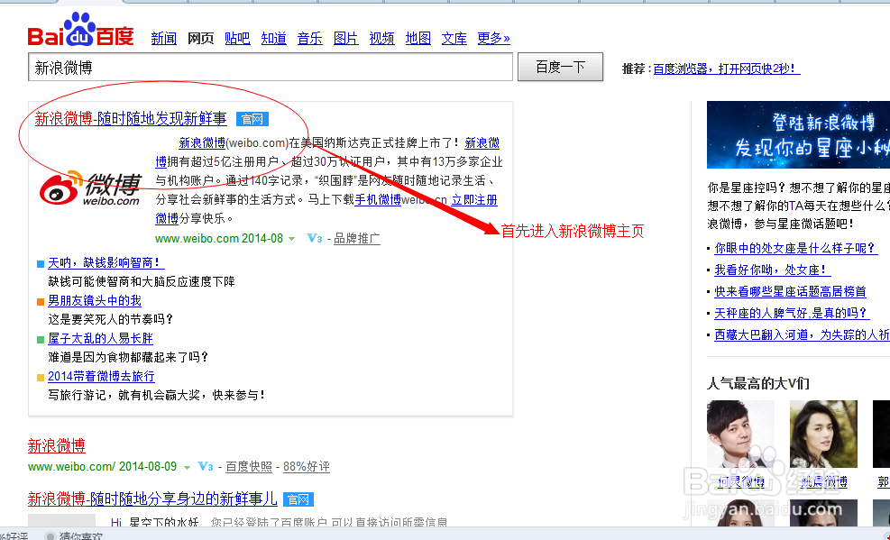Open 2014带着微博去旅行 link
The image size is (890, 540).
coord(101,376)
